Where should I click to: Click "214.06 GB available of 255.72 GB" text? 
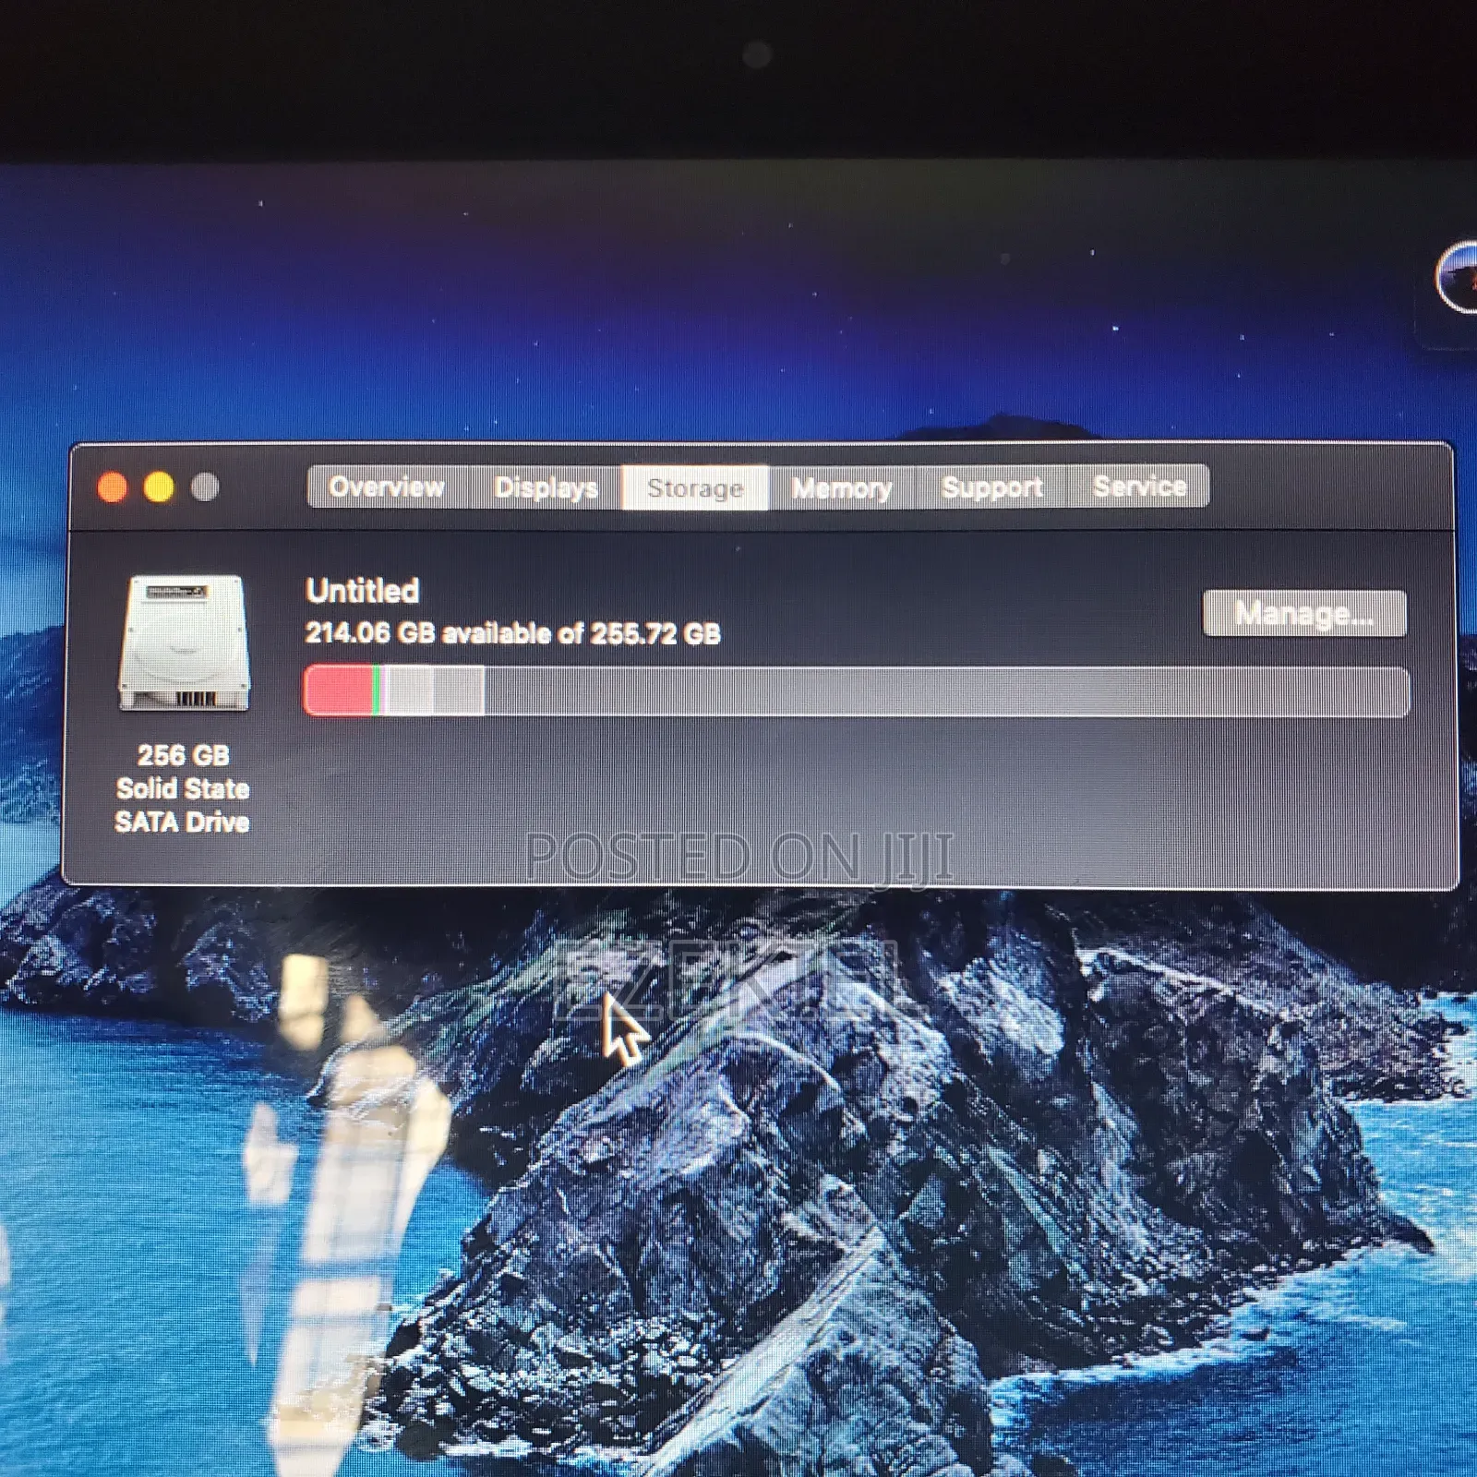tap(513, 633)
